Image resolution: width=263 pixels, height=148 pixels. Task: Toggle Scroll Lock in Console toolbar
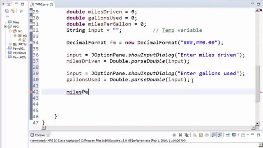click(x=201, y=135)
